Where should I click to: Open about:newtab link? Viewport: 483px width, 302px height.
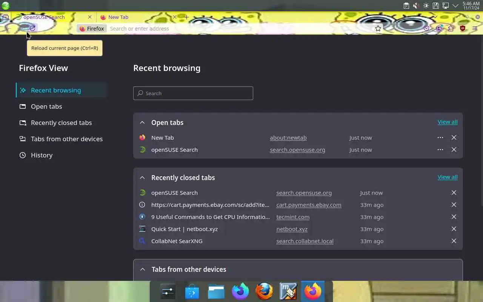click(x=288, y=138)
